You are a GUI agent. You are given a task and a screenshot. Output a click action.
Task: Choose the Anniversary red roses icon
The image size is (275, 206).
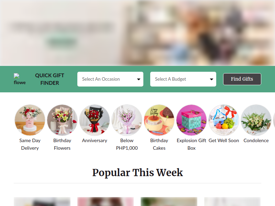coord(95,120)
